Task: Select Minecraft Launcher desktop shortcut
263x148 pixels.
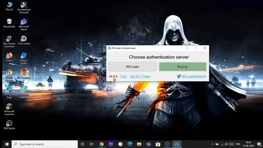Action: (x=9, y=109)
